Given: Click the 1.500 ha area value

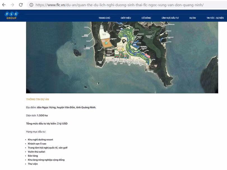Looking at the screenshot, I should coord(42,115).
